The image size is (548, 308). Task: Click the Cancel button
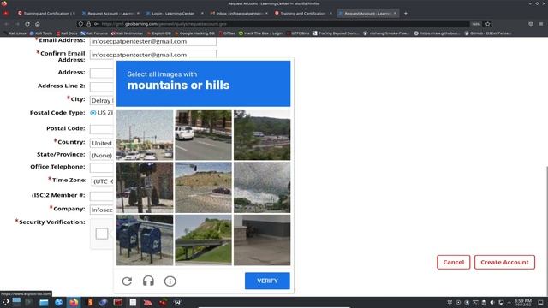pos(453,262)
